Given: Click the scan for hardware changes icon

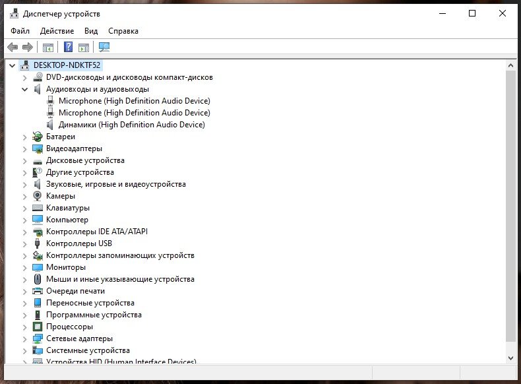Looking at the screenshot, I should pos(104,48).
